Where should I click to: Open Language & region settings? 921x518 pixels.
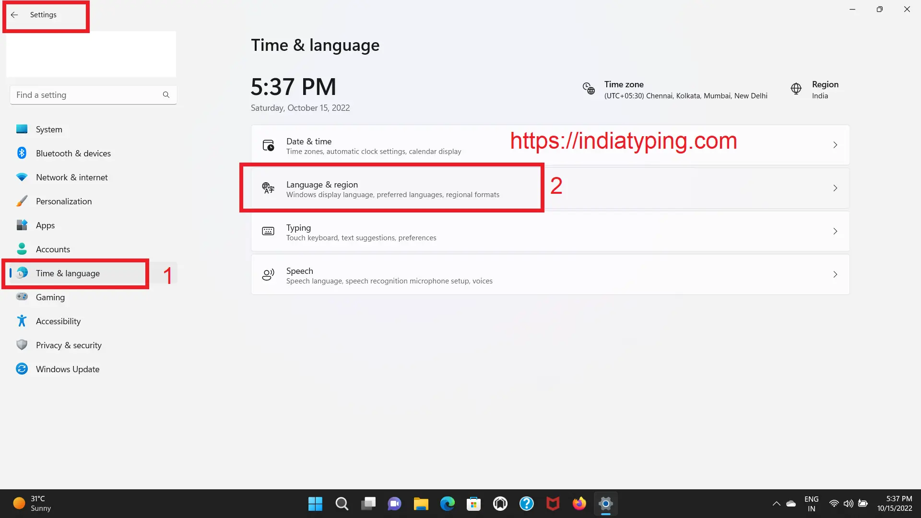[x=550, y=188]
